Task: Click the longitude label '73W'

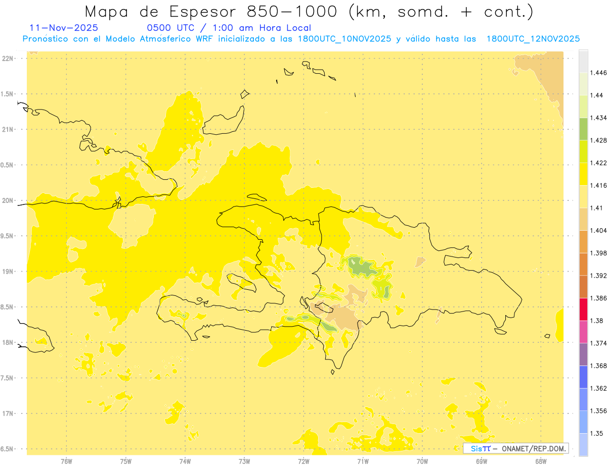Action: pyautogui.click(x=244, y=461)
